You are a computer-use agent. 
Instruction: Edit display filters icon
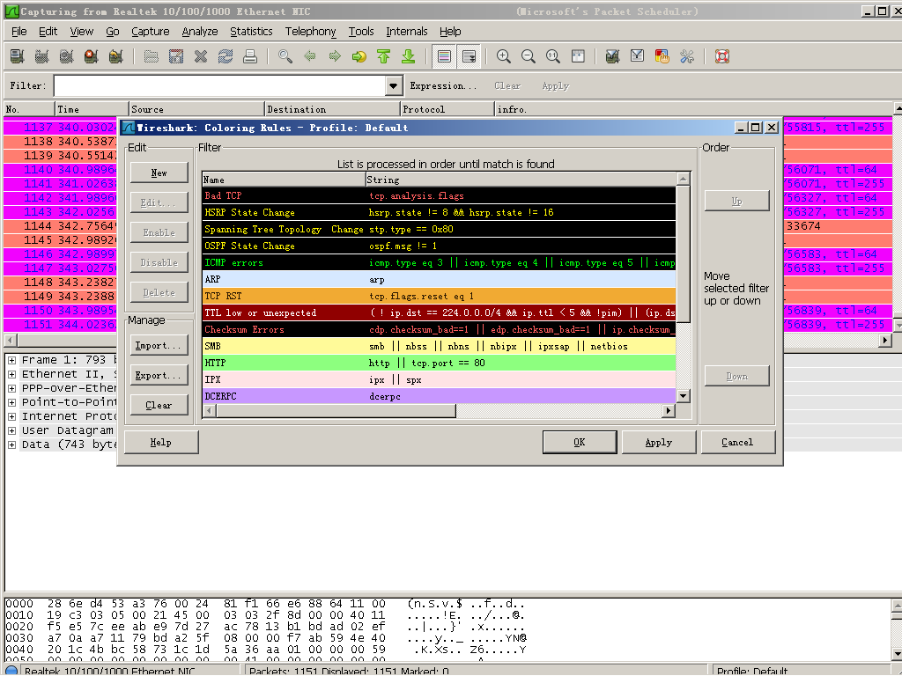(638, 56)
